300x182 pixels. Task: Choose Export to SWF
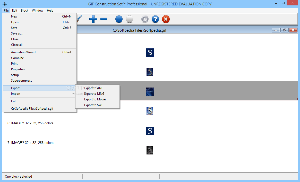click(x=98, y=105)
